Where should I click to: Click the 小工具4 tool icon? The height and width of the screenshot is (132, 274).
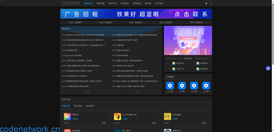(x=206, y=86)
